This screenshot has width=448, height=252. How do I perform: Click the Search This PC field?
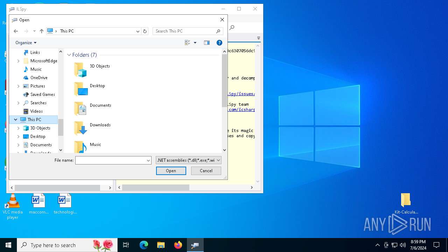(188, 31)
